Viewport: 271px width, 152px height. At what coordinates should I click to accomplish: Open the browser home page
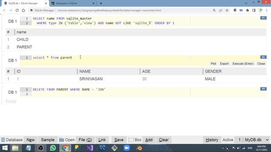pyautogui.click(x=23, y=10)
